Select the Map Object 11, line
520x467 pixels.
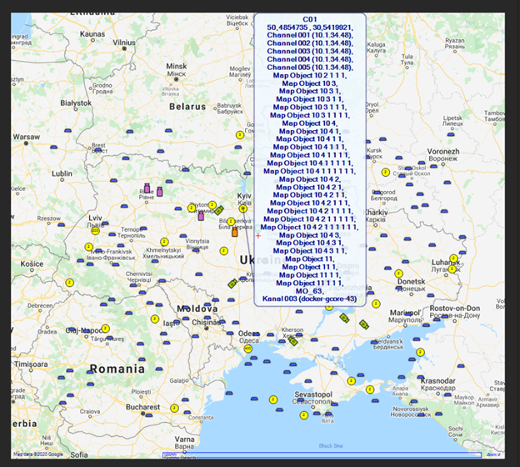coord(310,259)
